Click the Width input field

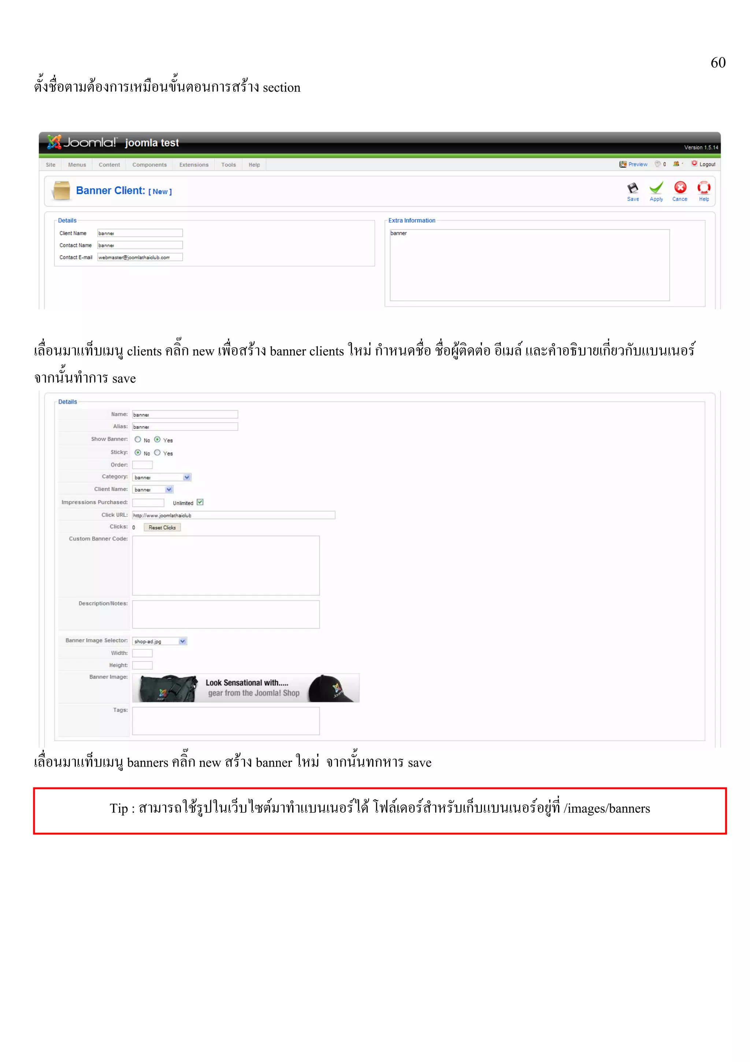(x=142, y=653)
